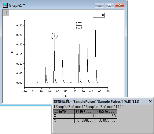Screen dimensions: 154x134
Task: Minimize the Graph1 window
Action: pyautogui.click(x=99, y=5)
